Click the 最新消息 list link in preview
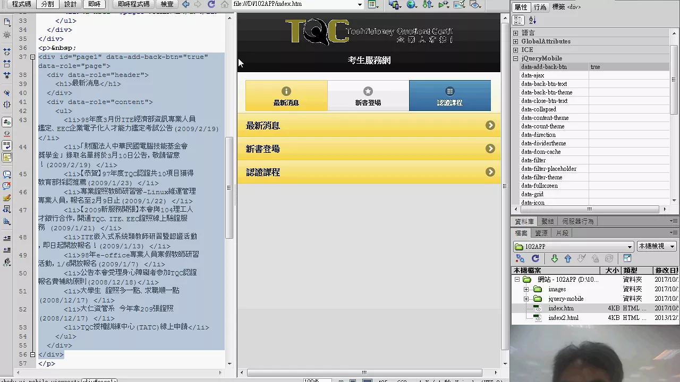 369,126
